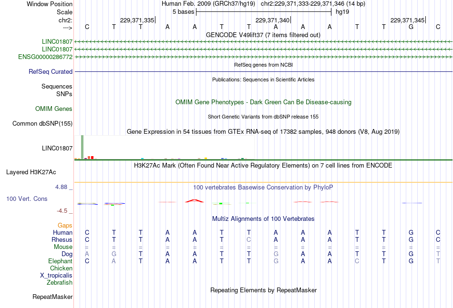Image resolution: width=453 pixels, height=308 pixels.
Task: Click 100 vertebrates Basewise Conservation by PhyloP title
Action: [263, 188]
